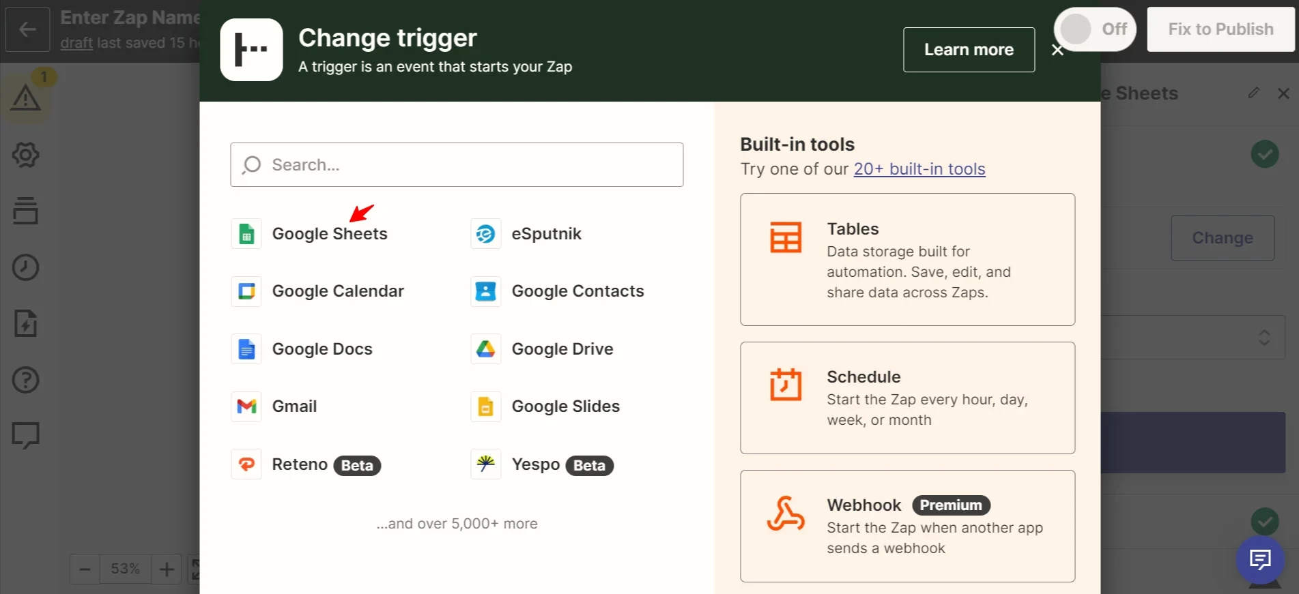1299x594 pixels.
Task: Go back with the arrow button
Action: point(27,29)
